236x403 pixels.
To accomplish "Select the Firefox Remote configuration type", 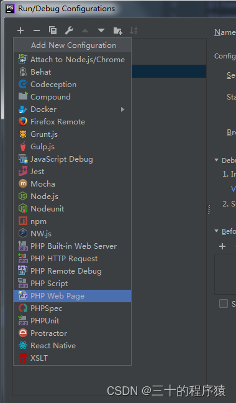I will [x=72, y=121].
